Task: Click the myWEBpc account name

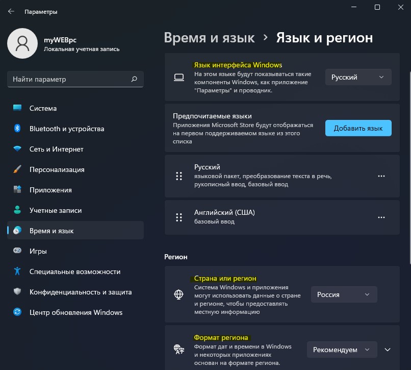Action: (60, 40)
